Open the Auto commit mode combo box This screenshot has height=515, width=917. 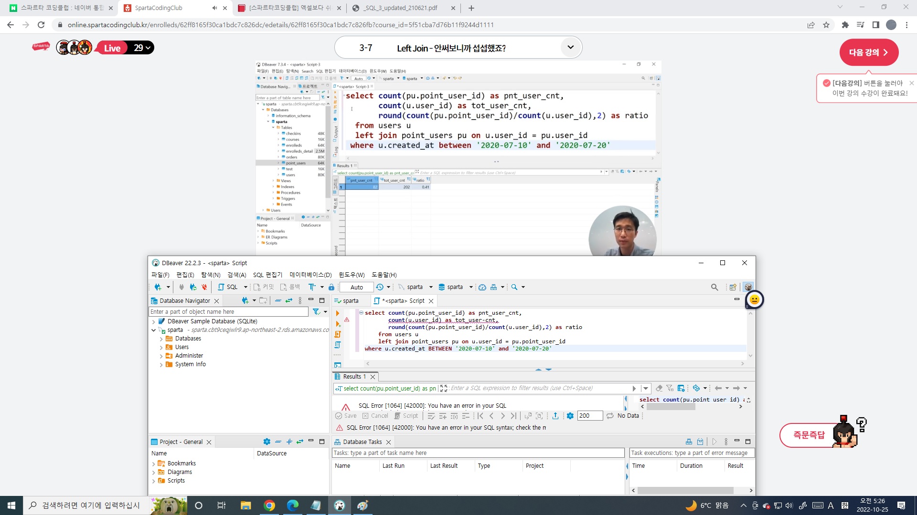[x=356, y=287]
